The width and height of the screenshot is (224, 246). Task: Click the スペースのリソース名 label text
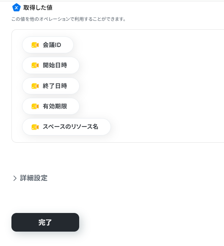pyautogui.click(x=71, y=127)
